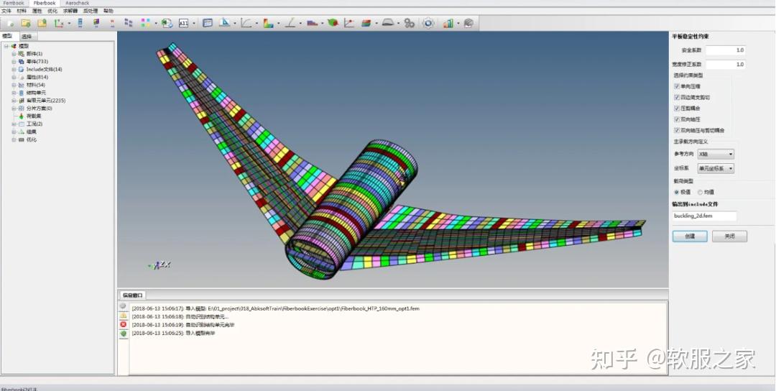Click the grey dome shape toolbar icon

[389, 23]
